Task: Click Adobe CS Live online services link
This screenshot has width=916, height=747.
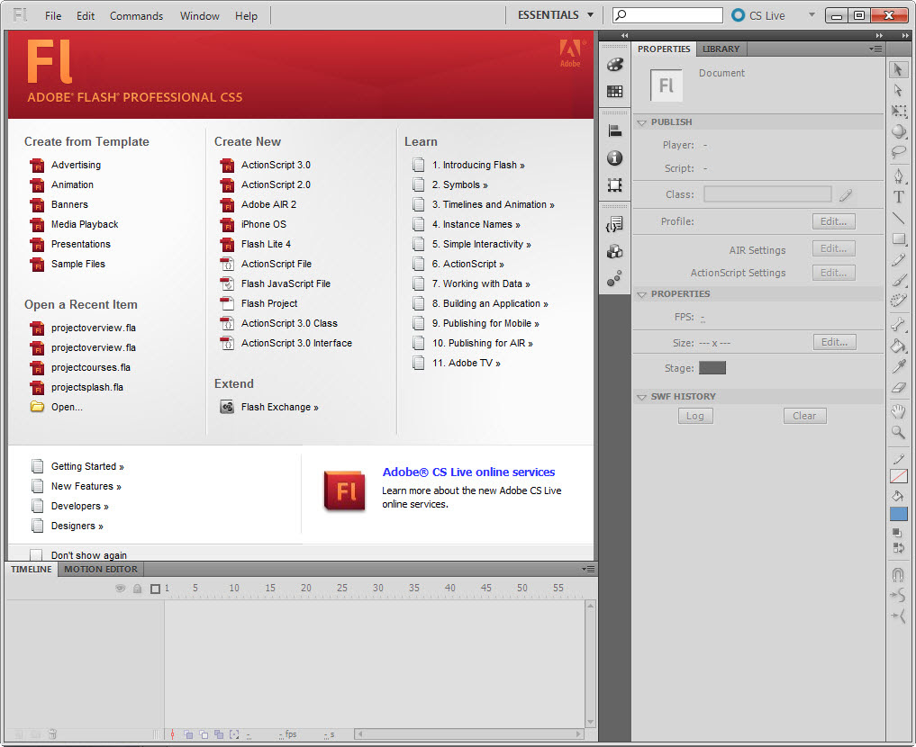Action: click(468, 472)
